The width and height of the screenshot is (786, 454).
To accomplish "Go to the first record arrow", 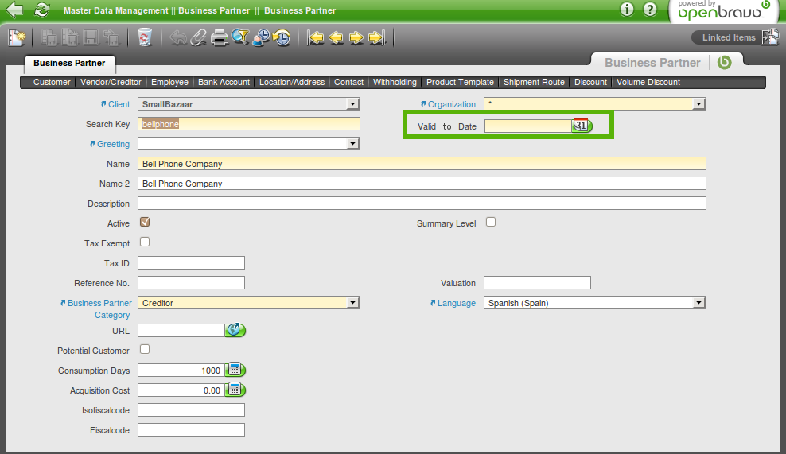I will (x=316, y=37).
